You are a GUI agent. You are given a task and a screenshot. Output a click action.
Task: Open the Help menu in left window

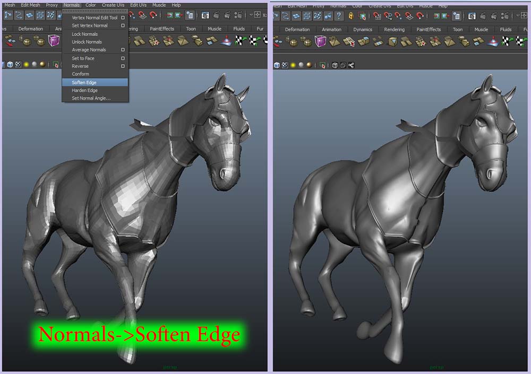[176, 5]
